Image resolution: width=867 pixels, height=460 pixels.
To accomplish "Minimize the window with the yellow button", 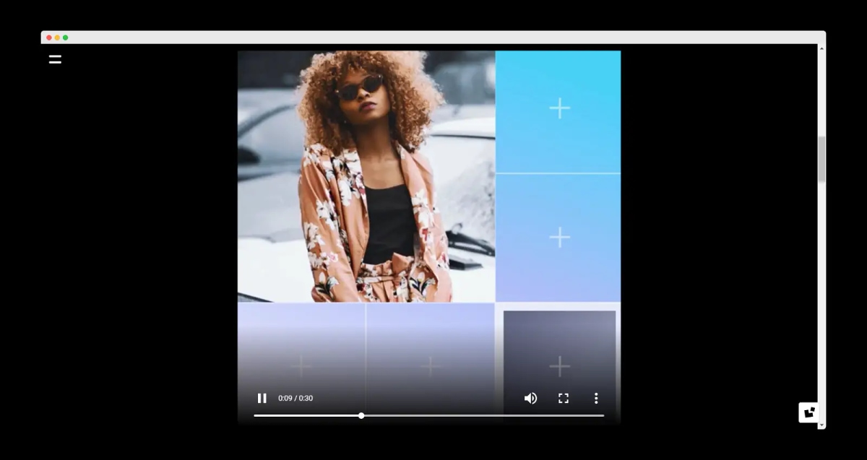I will coord(57,38).
